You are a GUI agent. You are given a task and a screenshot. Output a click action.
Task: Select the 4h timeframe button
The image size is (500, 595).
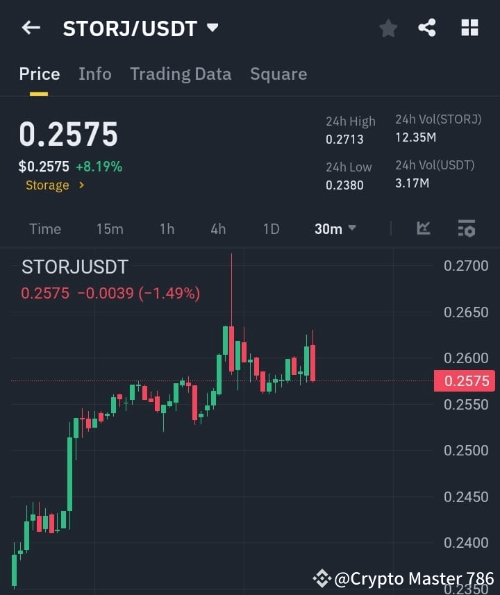pos(217,228)
